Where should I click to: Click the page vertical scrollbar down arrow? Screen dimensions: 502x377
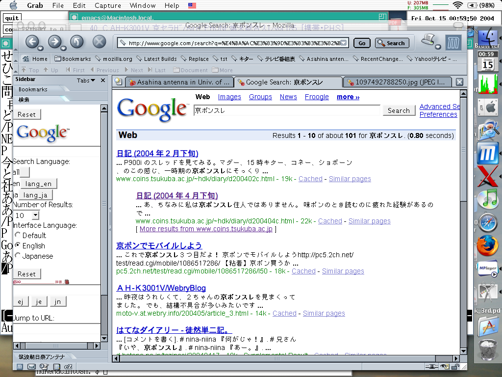pyautogui.click(x=463, y=351)
